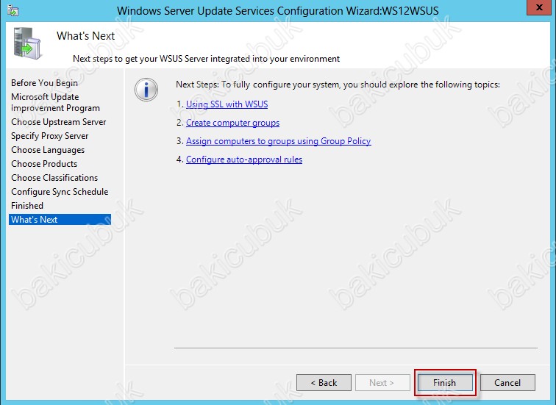
Task: Go back with the Back button
Action: pos(324,383)
